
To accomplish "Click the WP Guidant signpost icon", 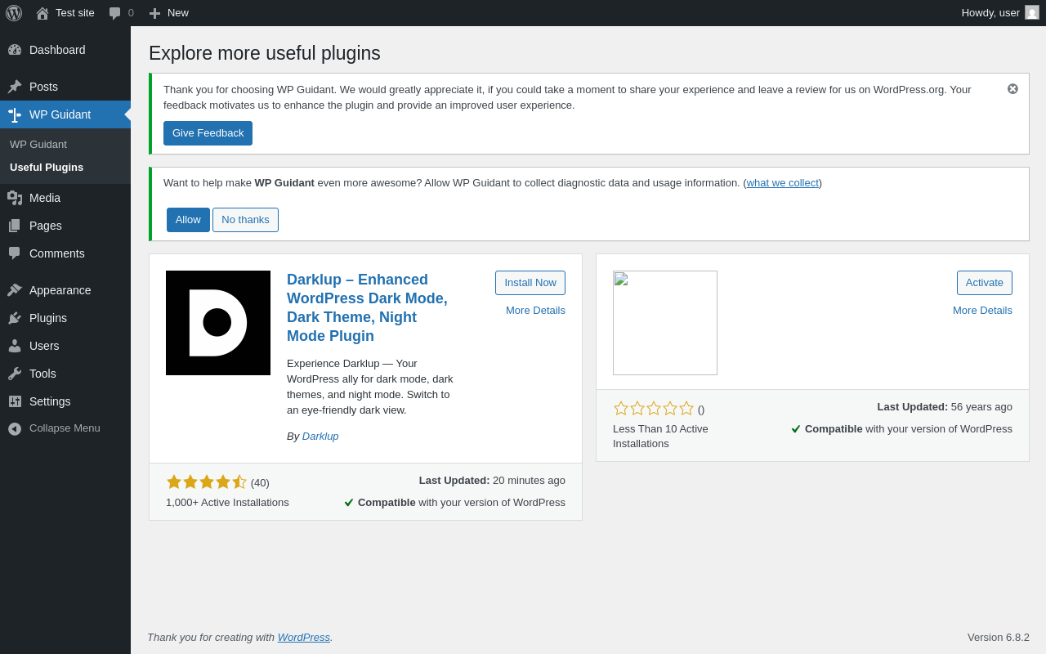I will (15, 114).
